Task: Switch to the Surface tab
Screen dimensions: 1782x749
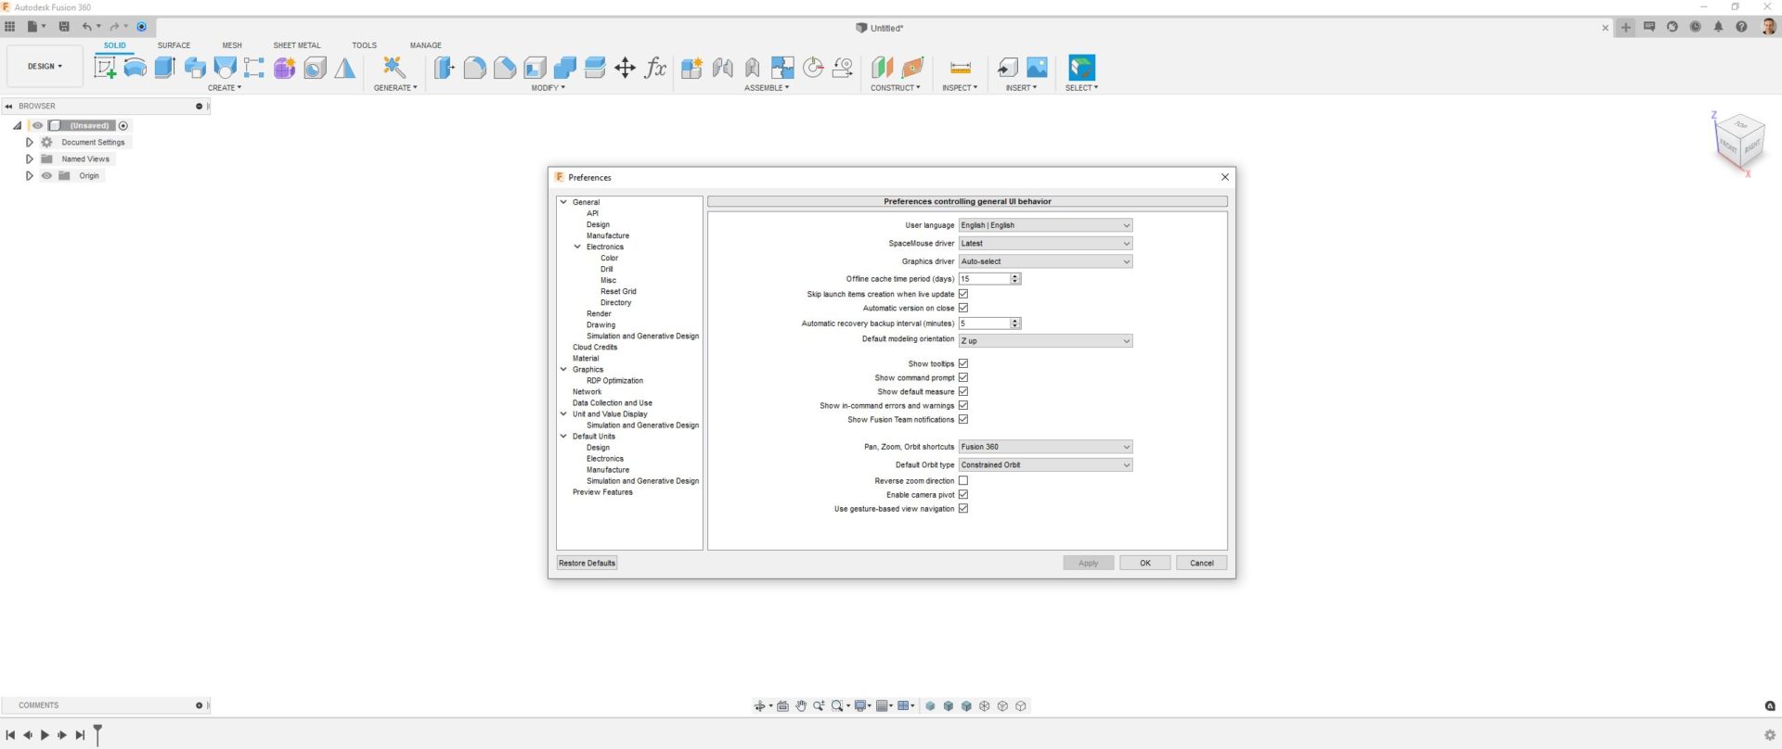Action: [174, 45]
